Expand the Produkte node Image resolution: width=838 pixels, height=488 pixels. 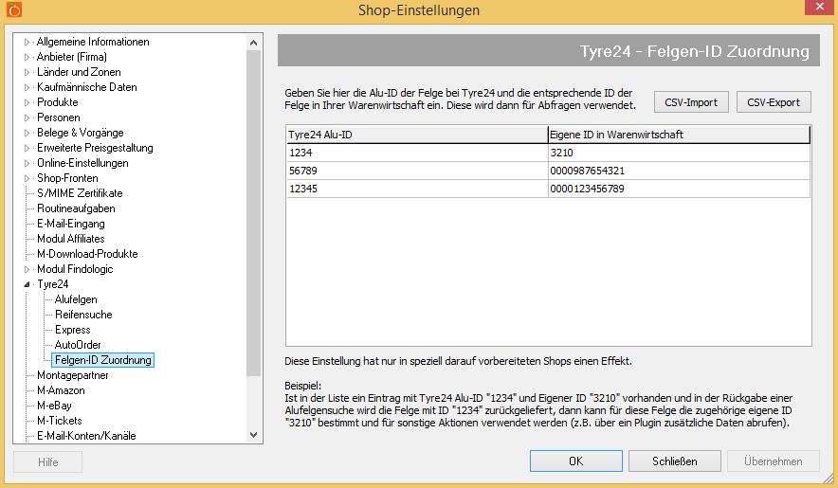[x=27, y=102]
